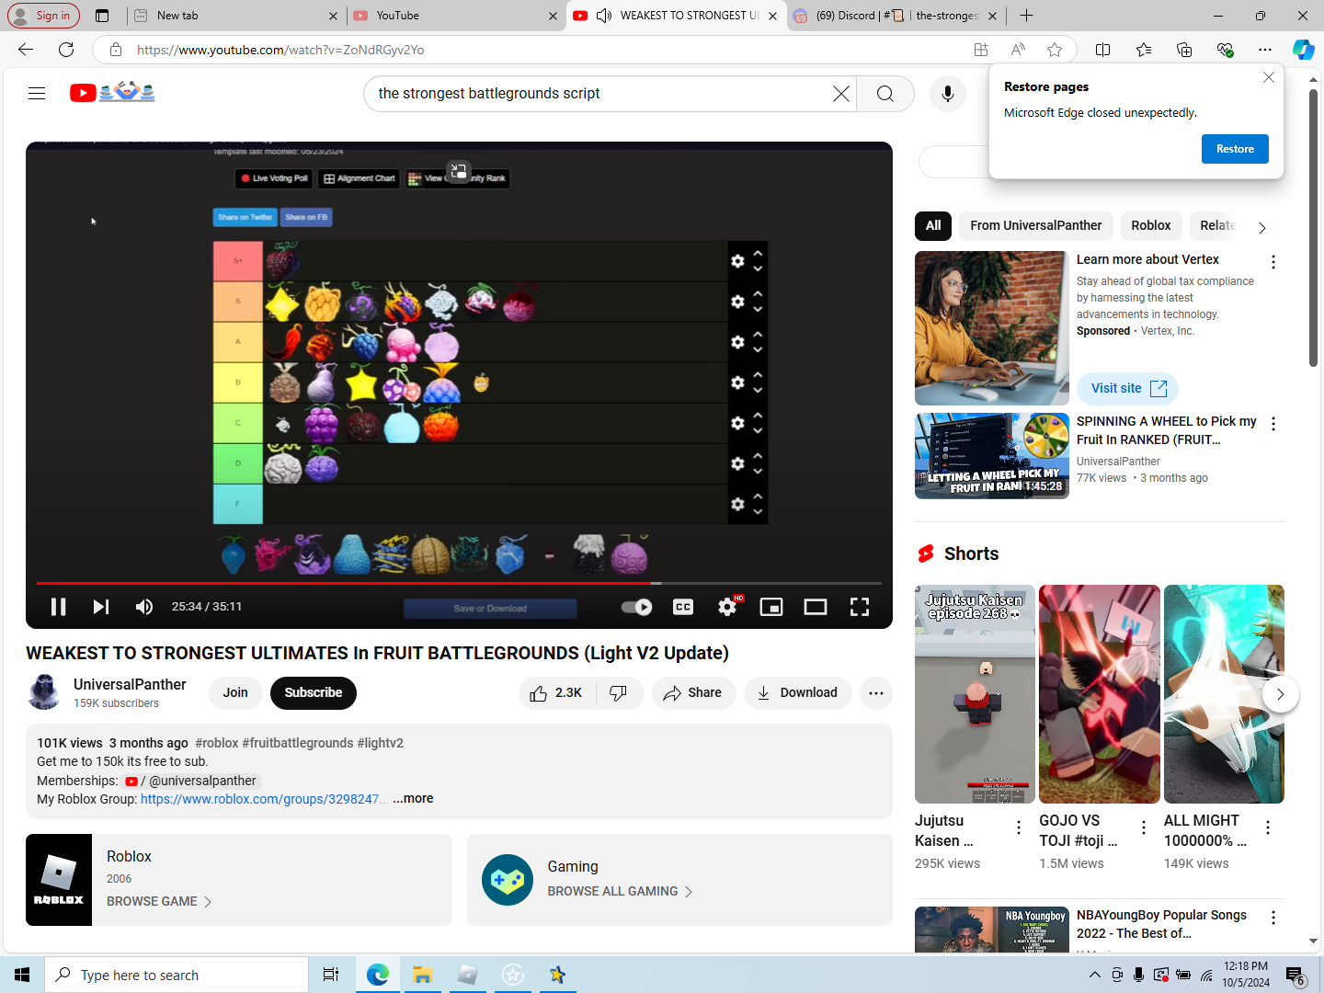This screenshot has width=1324, height=993.
Task: Share this video
Action: [693, 693]
